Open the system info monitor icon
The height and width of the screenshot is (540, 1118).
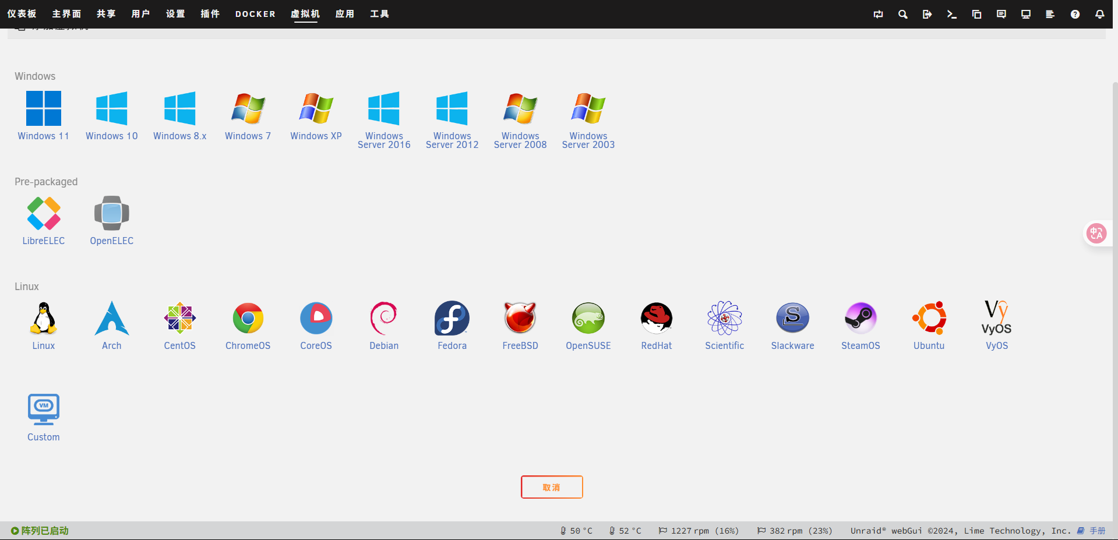pyautogui.click(x=1026, y=14)
